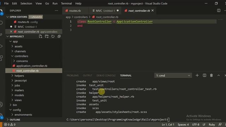226x127 pixels.
Task: Click the New File icon
Action: 41,36
